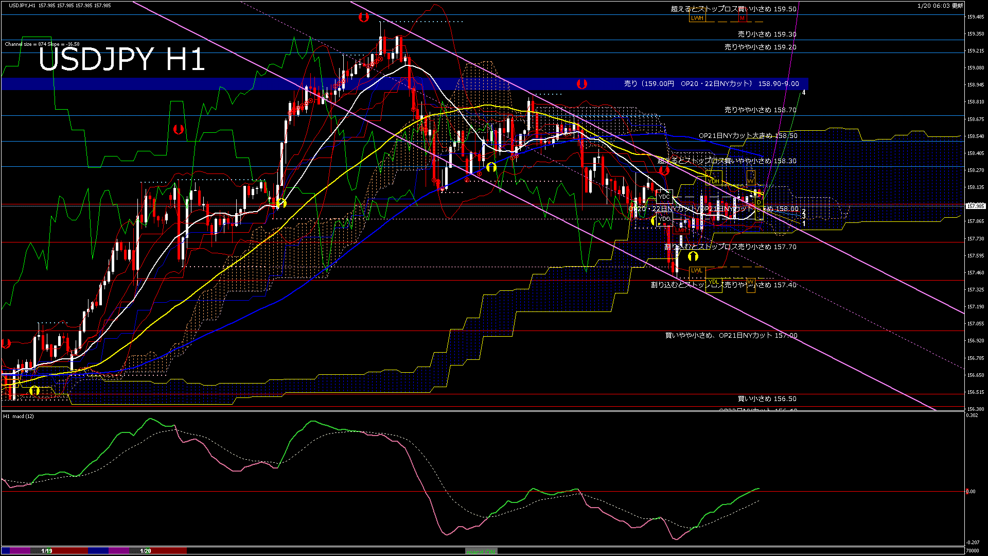This screenshot has width=988, height=556.
Task: Click the 買い小さめ 156.50 order label
Action: coord(767,399)
